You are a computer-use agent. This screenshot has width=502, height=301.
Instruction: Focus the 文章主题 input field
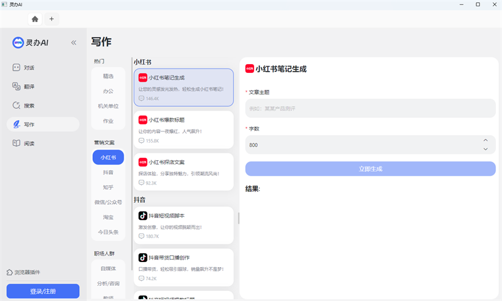(370, 108)
